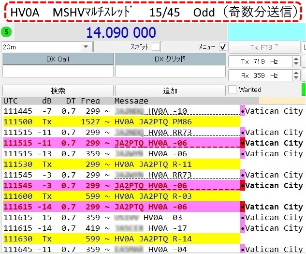Select the 111615 HV0A -03 row

point(122,217)
